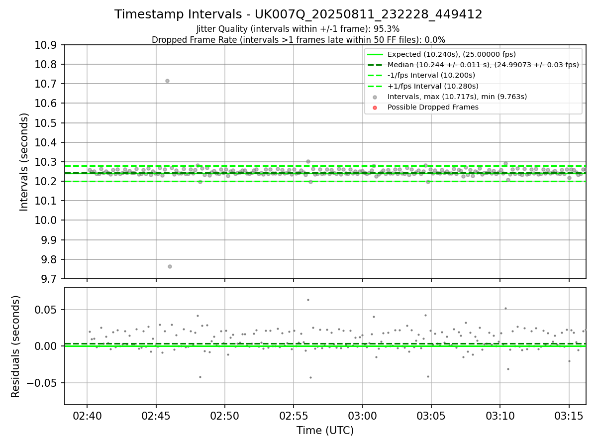
Task: Click the Intervals (seconds) y-axis label
Action: tap(24, 162)
